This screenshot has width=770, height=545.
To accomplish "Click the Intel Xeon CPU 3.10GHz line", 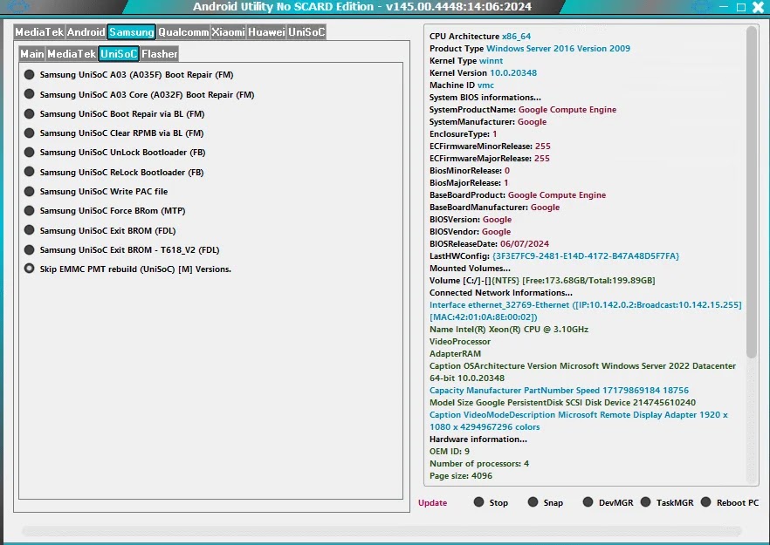I will (x=509, y=329).
